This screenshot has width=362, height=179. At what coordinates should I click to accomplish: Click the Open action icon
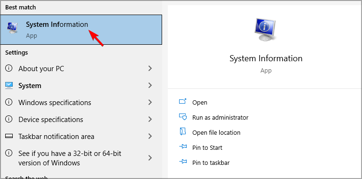tap(182, 101)
